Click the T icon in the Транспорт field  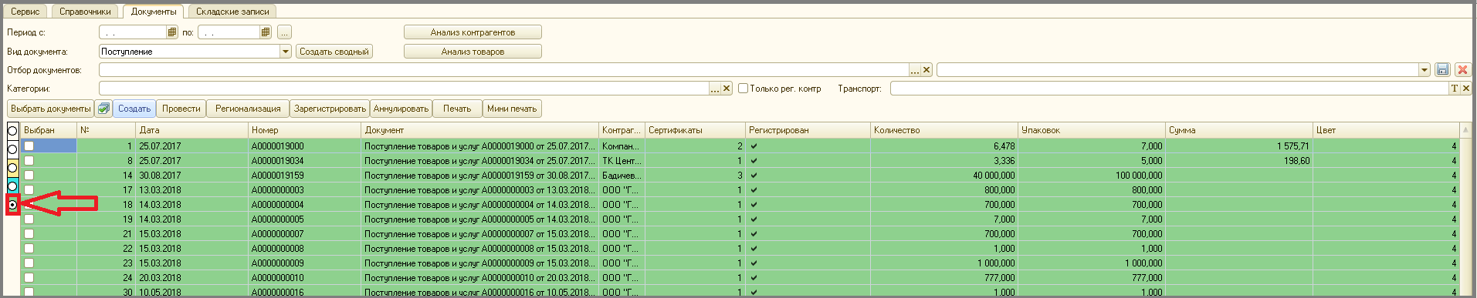point(1455,89)
